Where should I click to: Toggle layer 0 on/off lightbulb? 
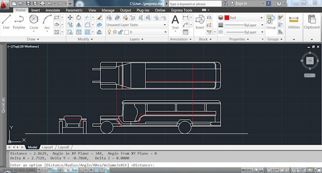109,32
